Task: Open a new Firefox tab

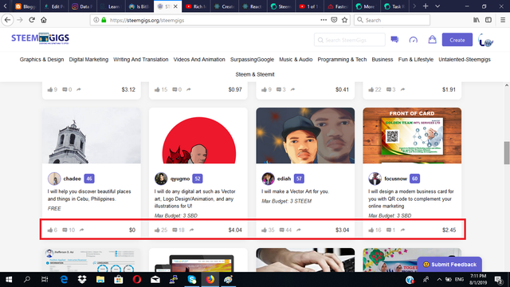Action: pos(426,6)
